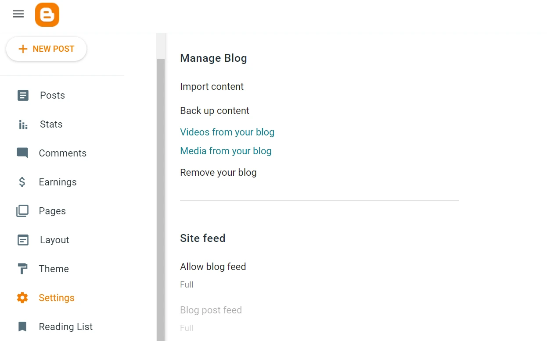Screen dimensions: 547x341
Task: Select the Settings gear icon
Action: click(x=22, y=298)
